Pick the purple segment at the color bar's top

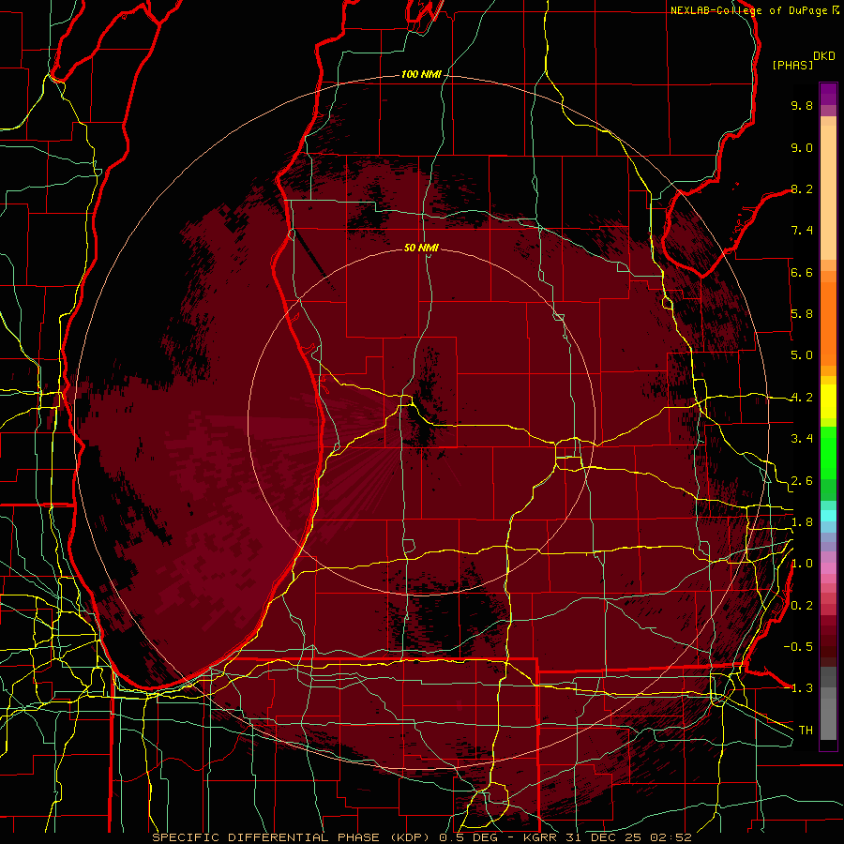tap(828, 94)
